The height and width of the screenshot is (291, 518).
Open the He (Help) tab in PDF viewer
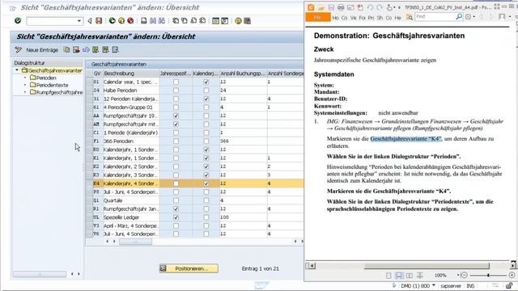397,18
